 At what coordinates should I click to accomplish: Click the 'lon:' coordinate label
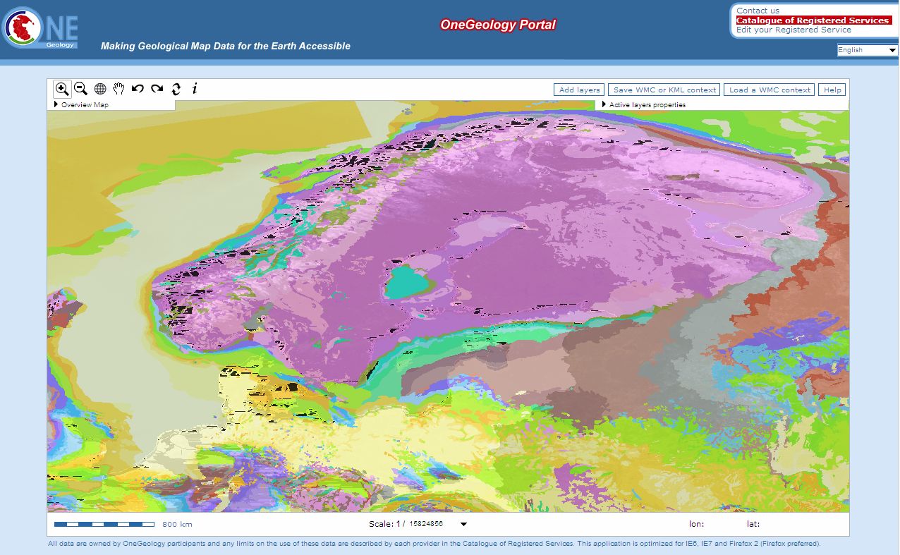pos(696,524)
